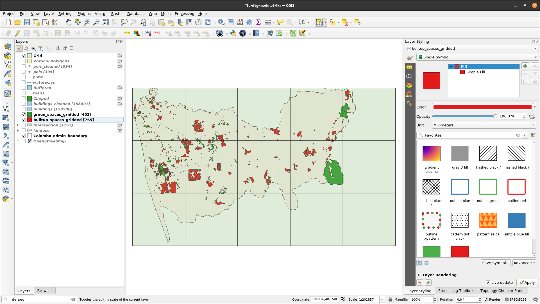Select the Pan Map hand tool
540x304 pixels.
point(69,22)
